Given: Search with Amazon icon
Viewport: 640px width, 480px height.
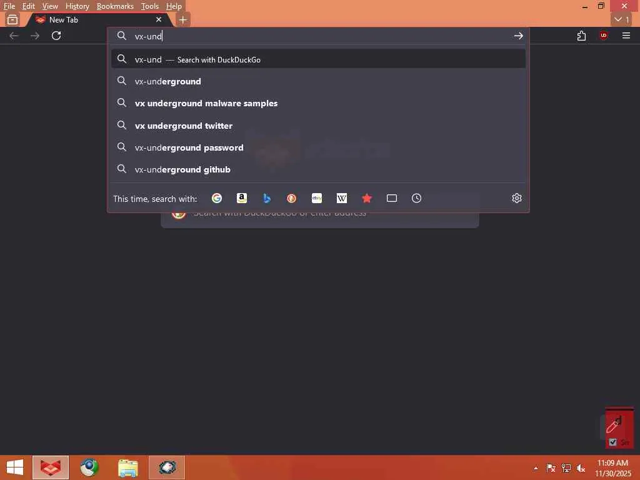Looking at the screenshot, I should 242,198.
